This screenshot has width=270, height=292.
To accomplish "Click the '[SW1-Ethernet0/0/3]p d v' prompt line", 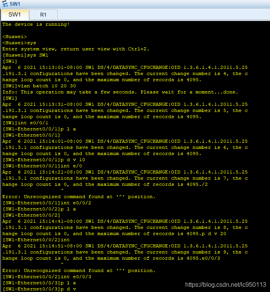I will (x=39, y=289).
